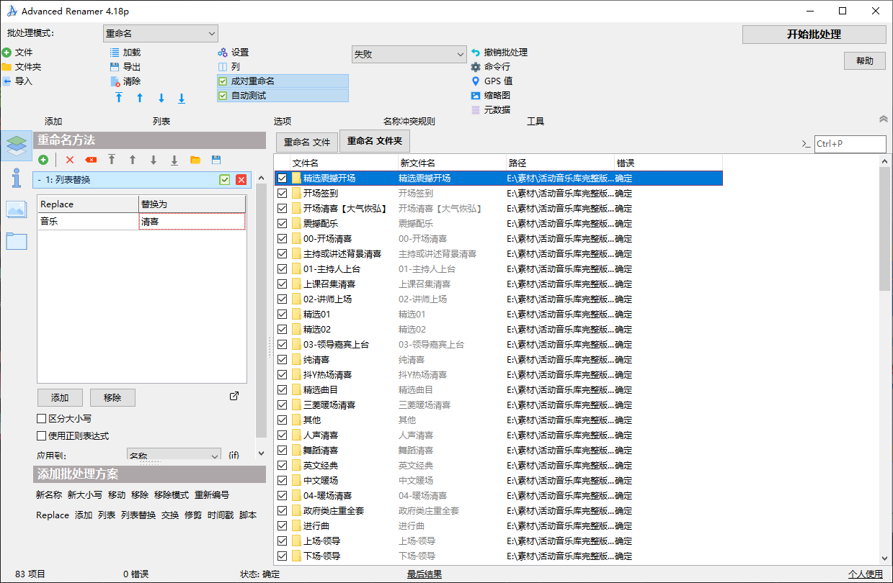Click the red X to delete the method
Screen dimensions: 893x583
click(241, 180)
